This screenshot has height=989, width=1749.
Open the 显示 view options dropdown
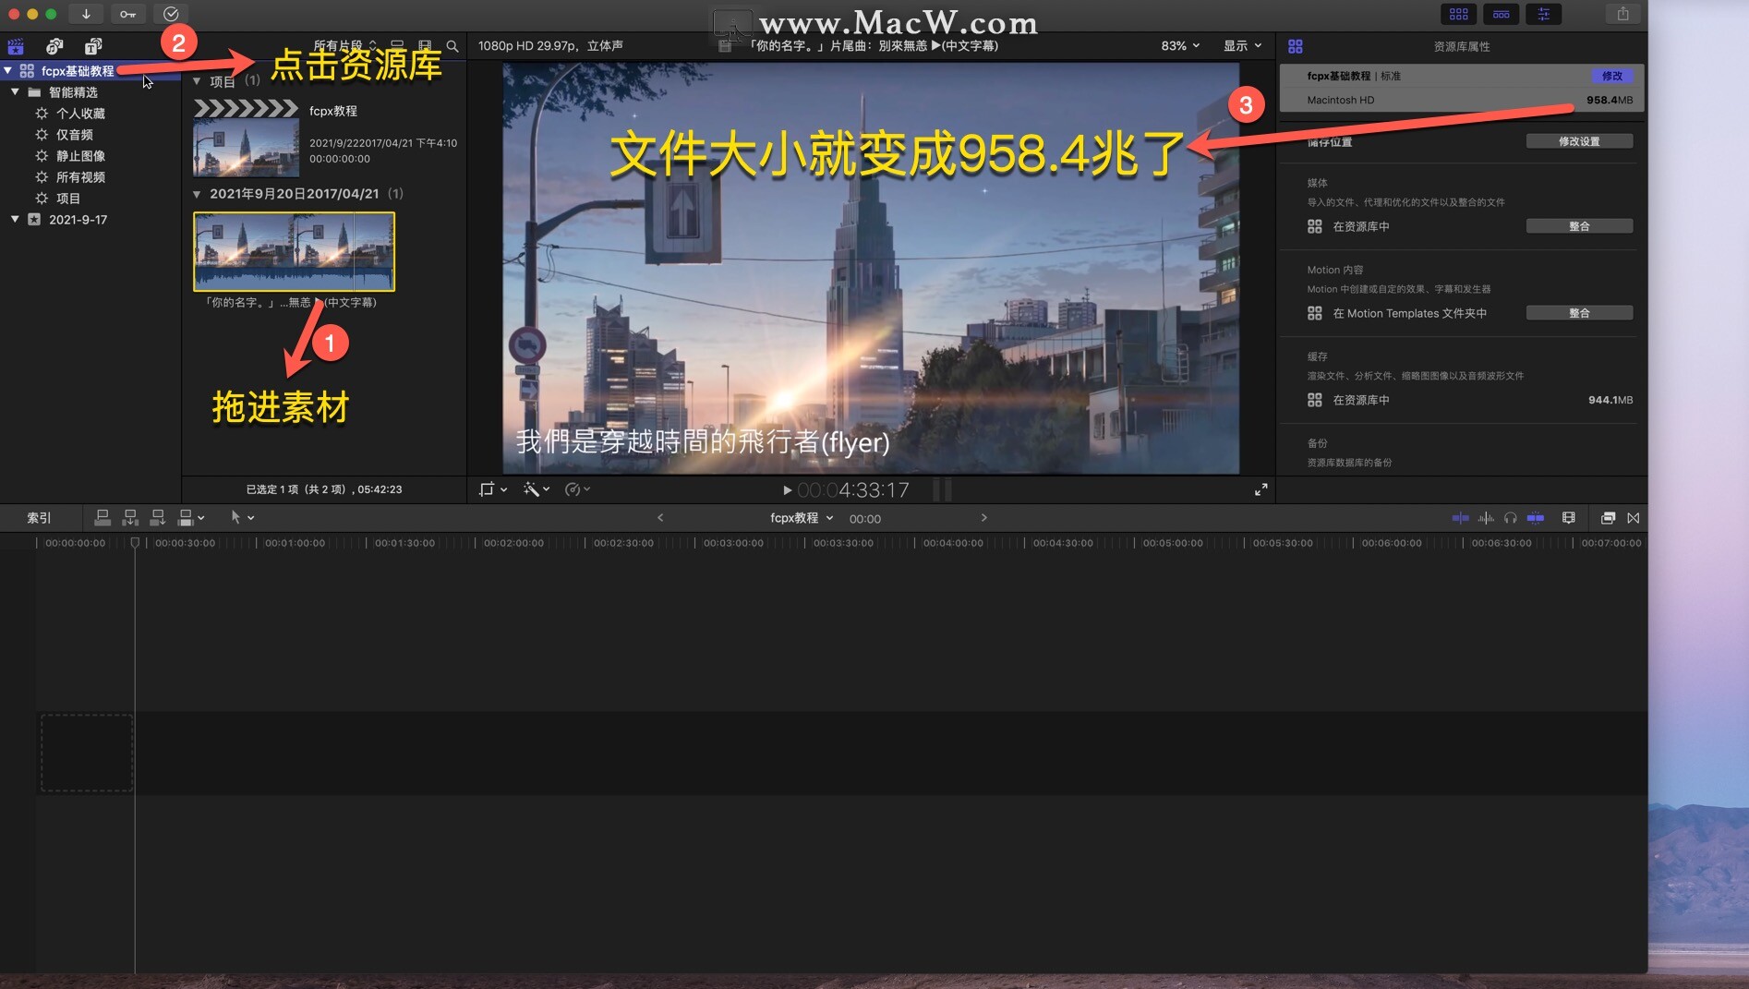pos(1242,45)
